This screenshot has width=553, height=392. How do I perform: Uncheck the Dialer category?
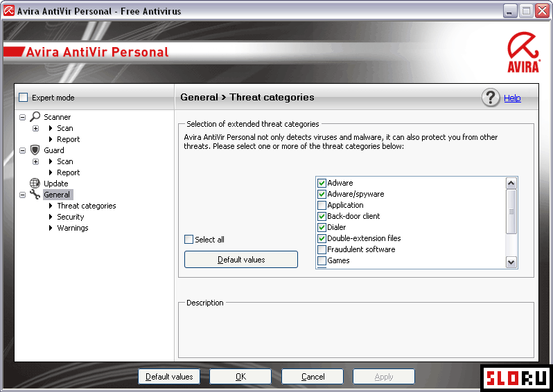click(322, 227)
